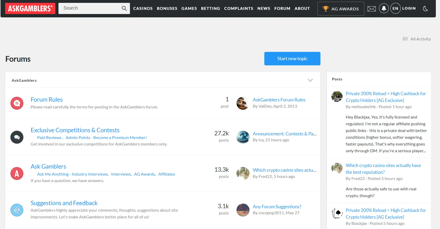The width and height of the screenshot is (440, 229).
Task: Click the Exclusive Competitions chat-bubble icon
Action: coord(17,137)
